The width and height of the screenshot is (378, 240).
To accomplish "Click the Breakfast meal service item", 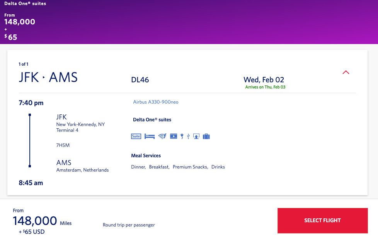I will pos(159,167).
